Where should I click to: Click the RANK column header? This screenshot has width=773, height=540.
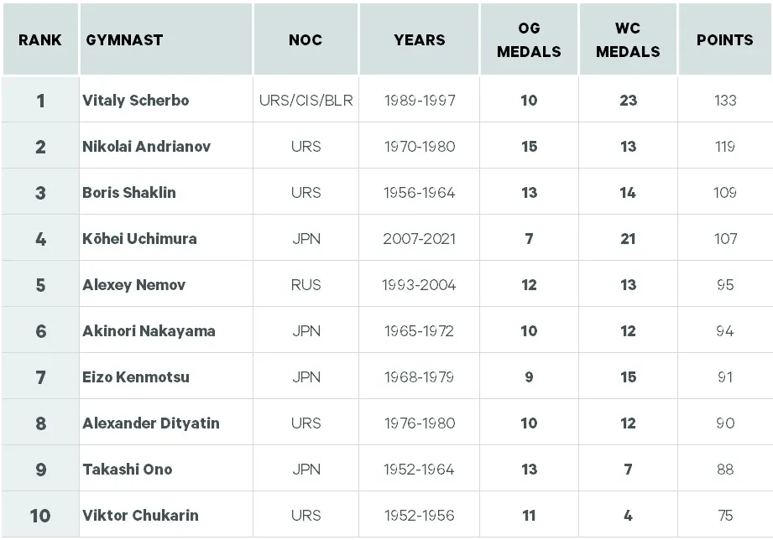tap(40, 39)
